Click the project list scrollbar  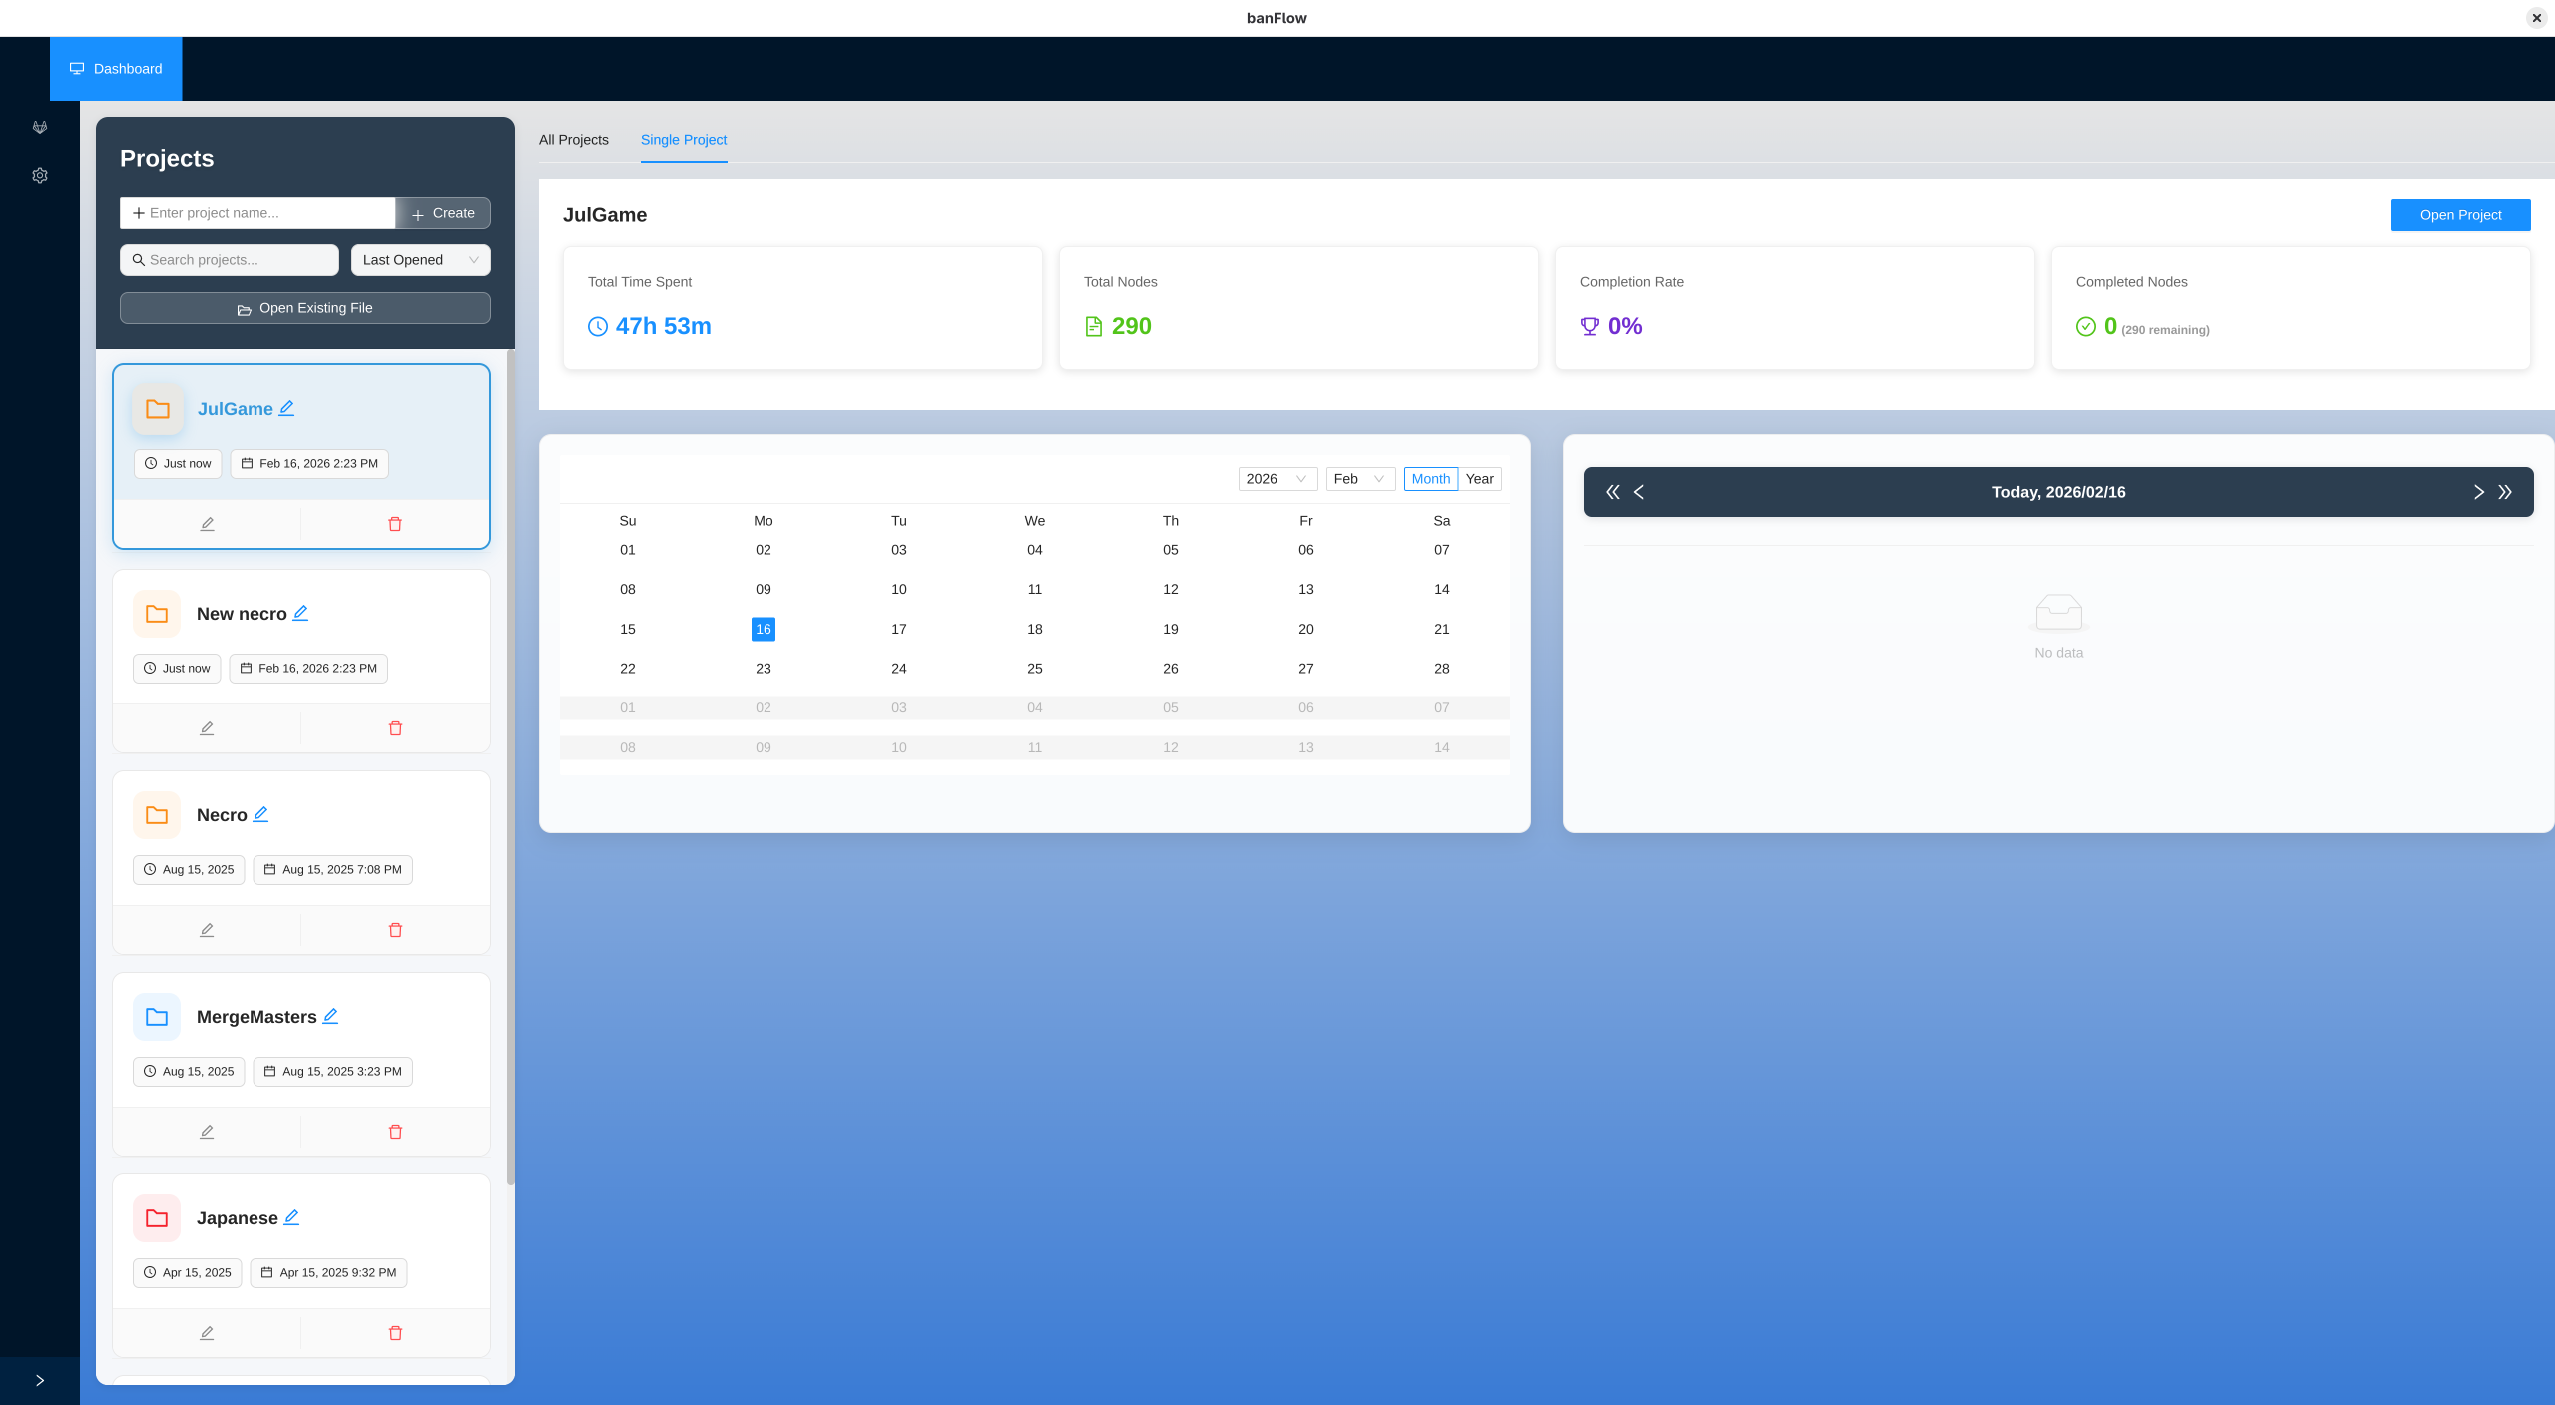(511, 768)
